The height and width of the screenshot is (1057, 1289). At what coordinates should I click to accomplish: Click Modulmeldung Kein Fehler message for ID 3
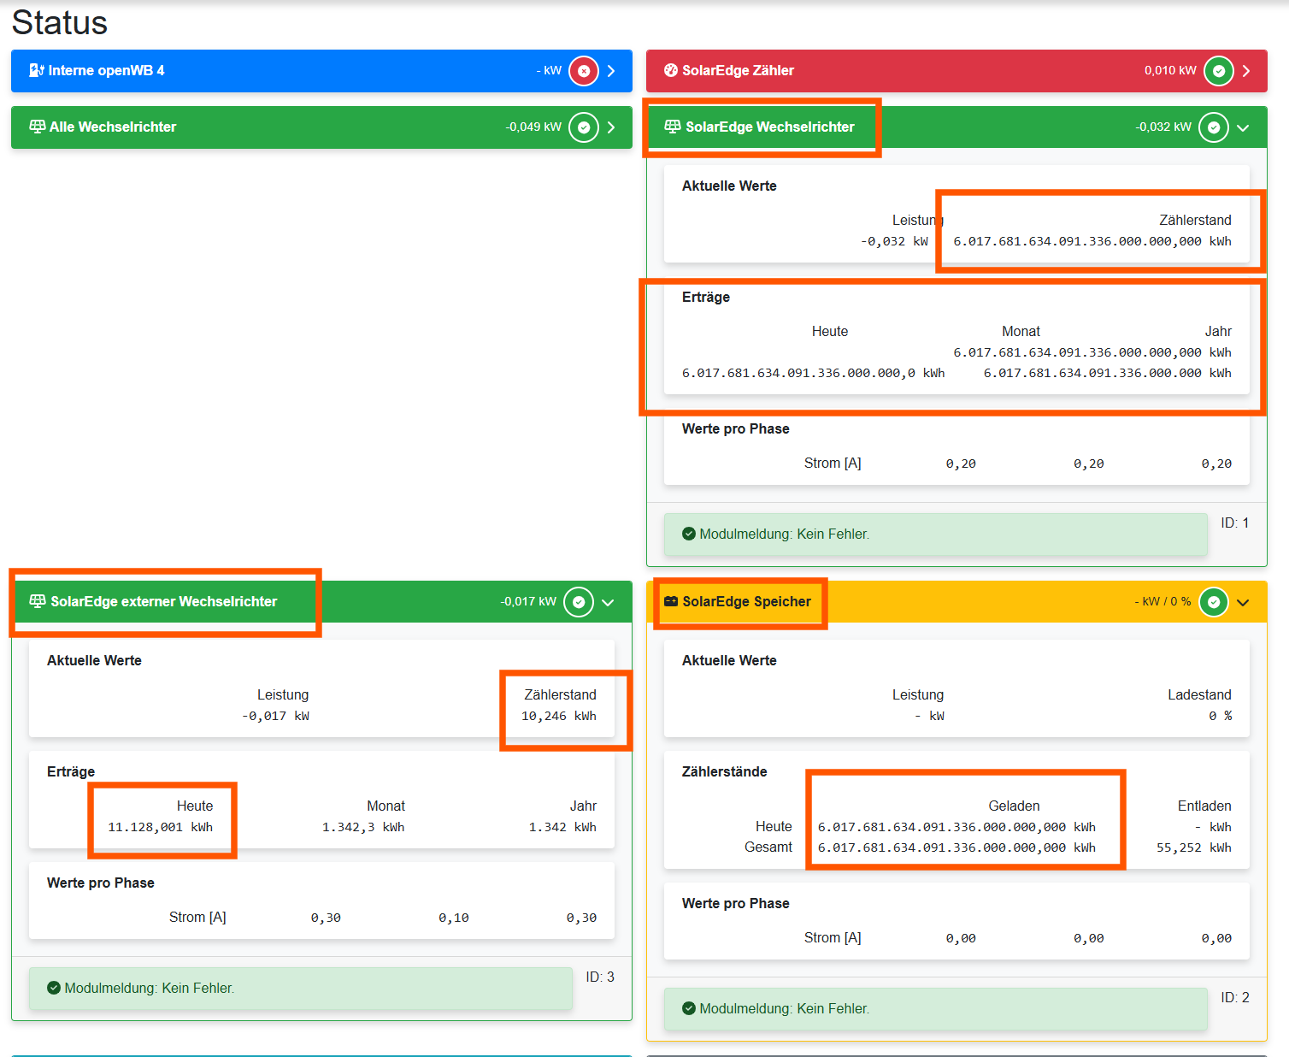(149, 988)
